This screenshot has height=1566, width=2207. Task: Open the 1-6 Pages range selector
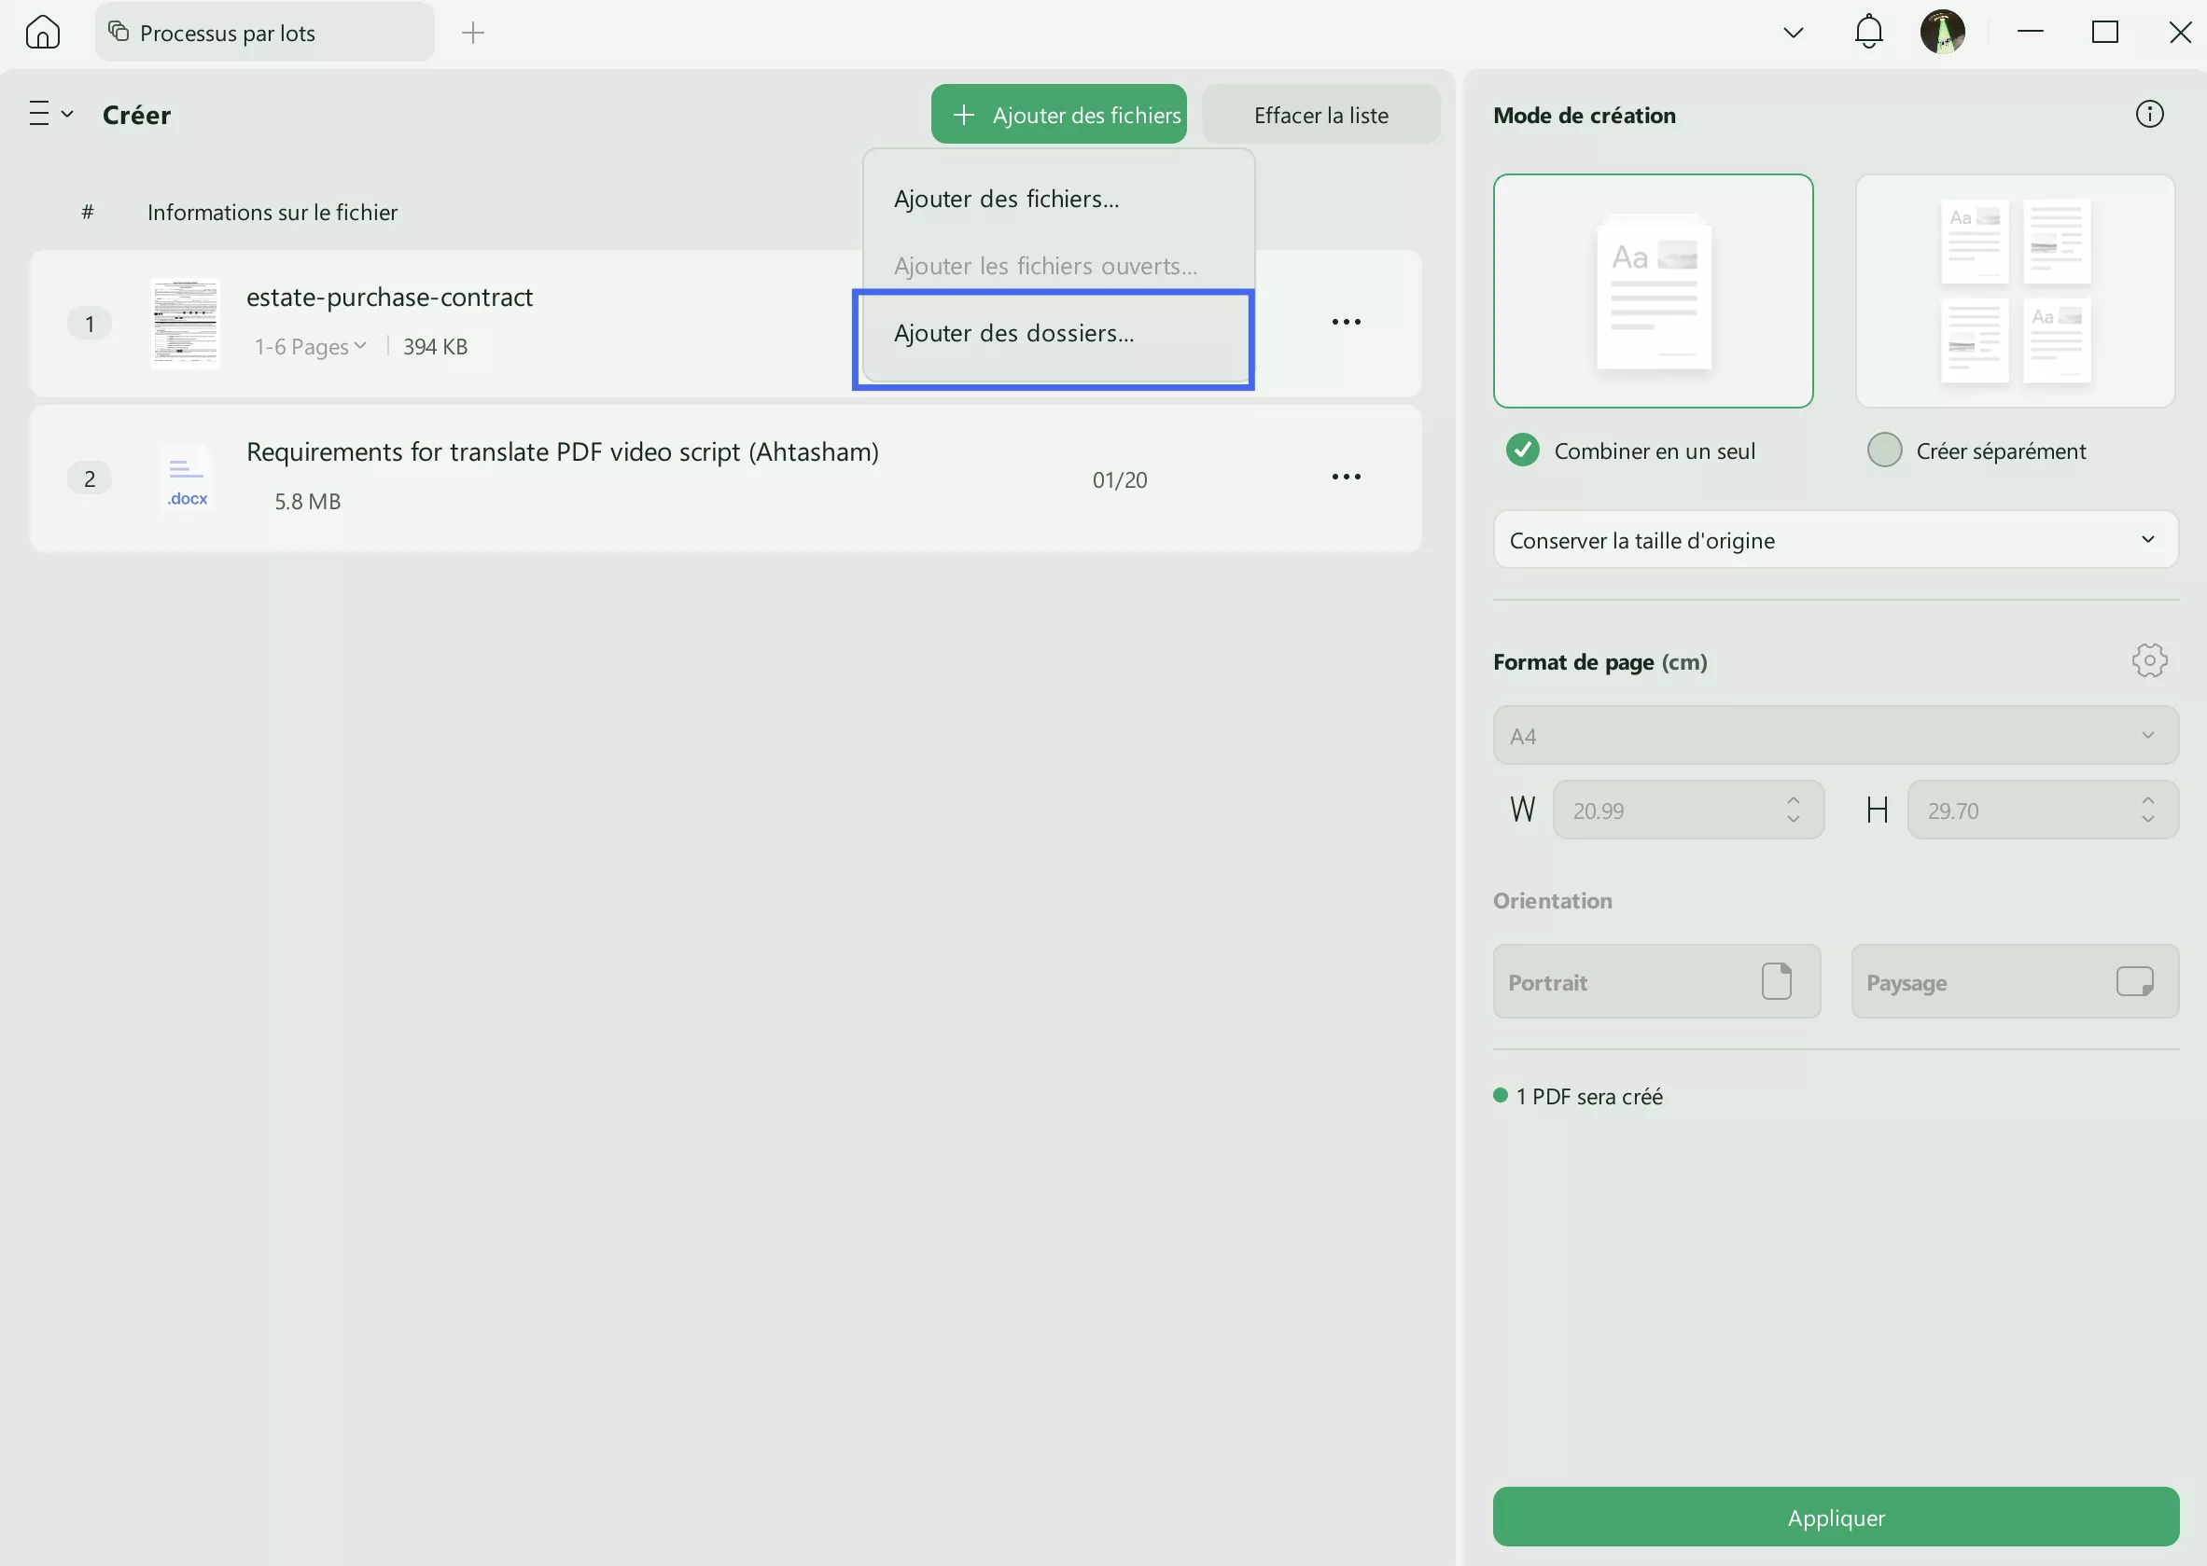[310, 346]
